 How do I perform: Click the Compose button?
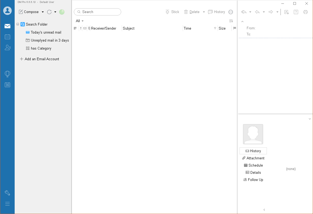[x=29, y=12]
